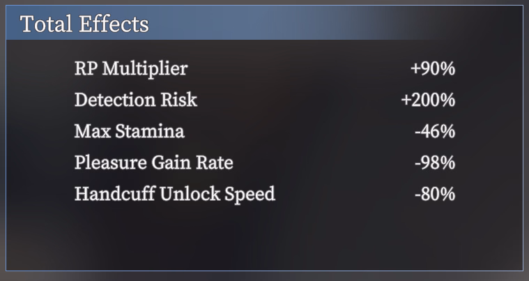Select the Pleasure Gain Rate label
This screenshot has width=529, height=281.
click(154, 162)
